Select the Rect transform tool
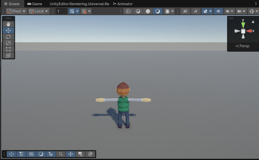Screen dimensions: 259x160 (8, 49)
